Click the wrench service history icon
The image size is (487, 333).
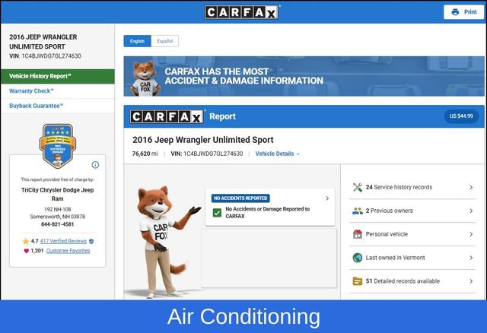click(x=357, y=187)
